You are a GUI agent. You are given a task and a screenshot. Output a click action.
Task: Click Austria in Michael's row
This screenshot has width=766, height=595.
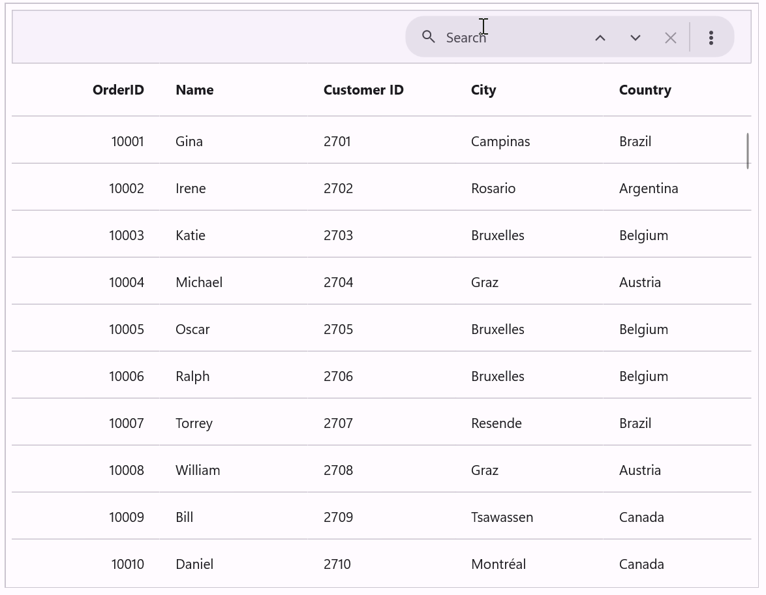640,282
